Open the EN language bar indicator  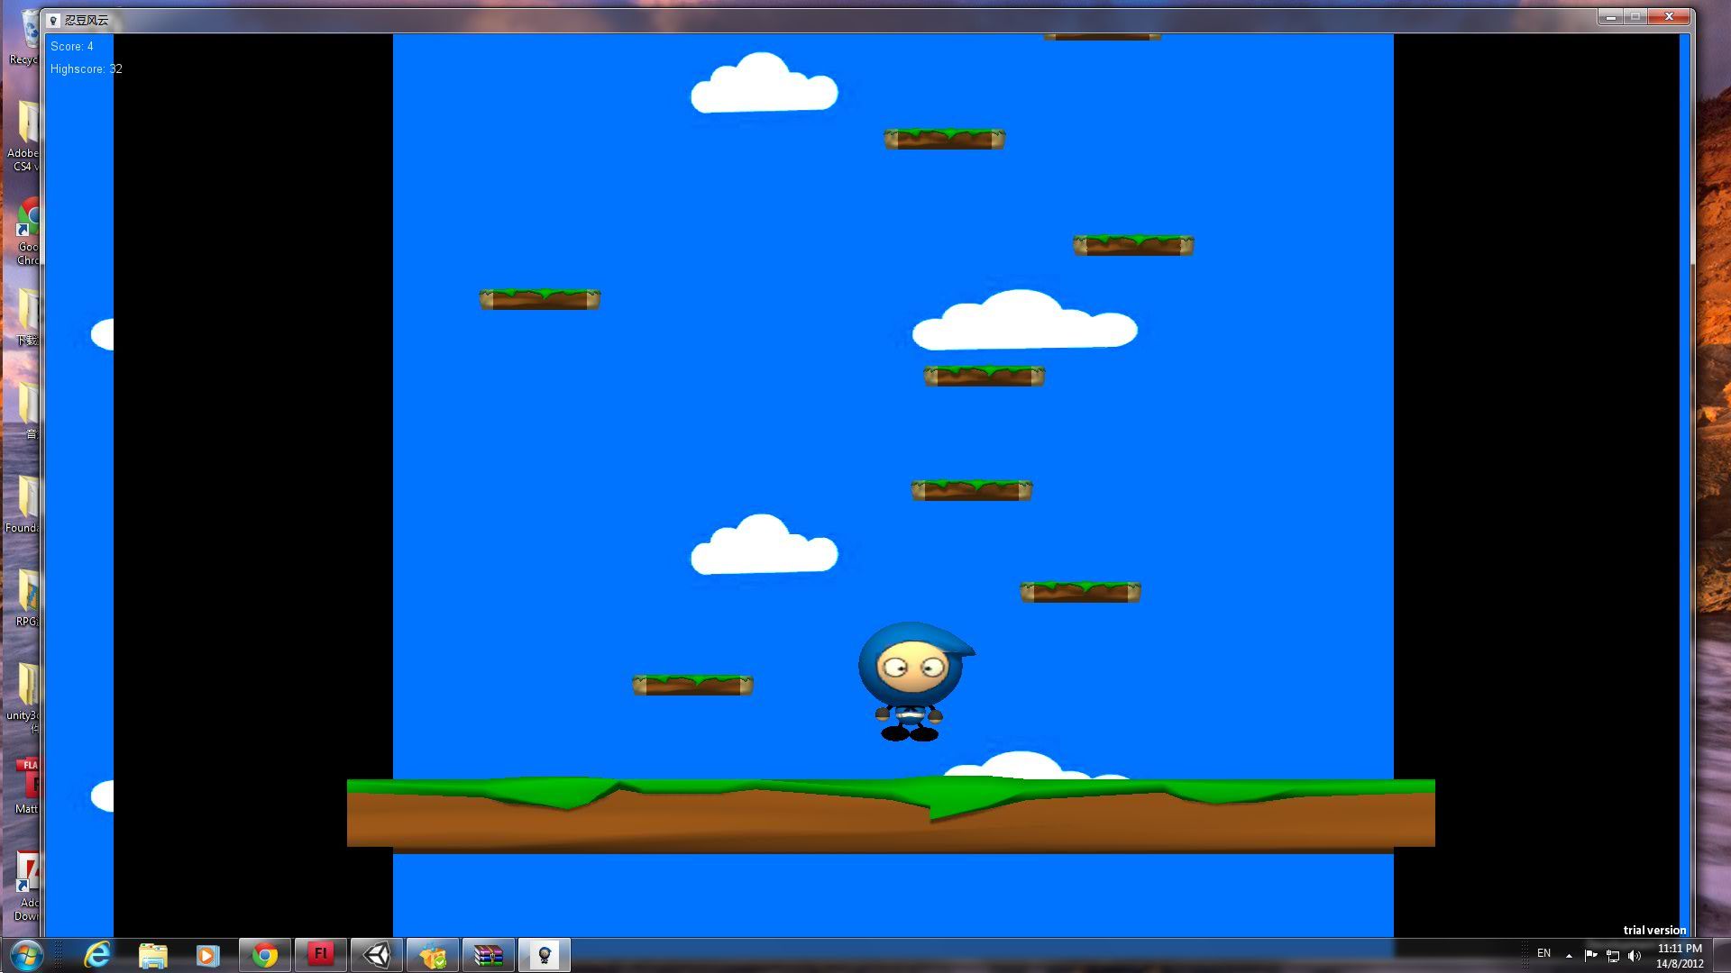coord(1543,954)
